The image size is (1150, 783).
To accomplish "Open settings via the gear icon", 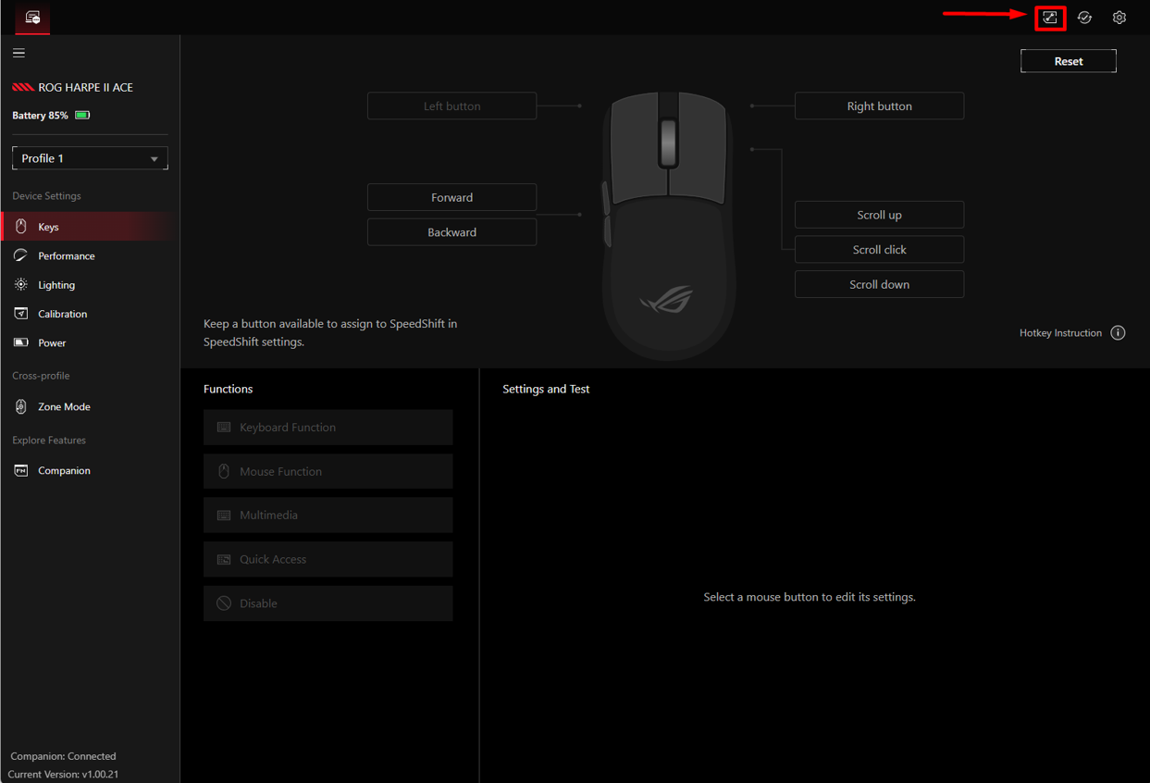I will (1119, 18).
